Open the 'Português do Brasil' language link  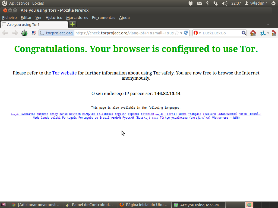click(x=94, y=118)
